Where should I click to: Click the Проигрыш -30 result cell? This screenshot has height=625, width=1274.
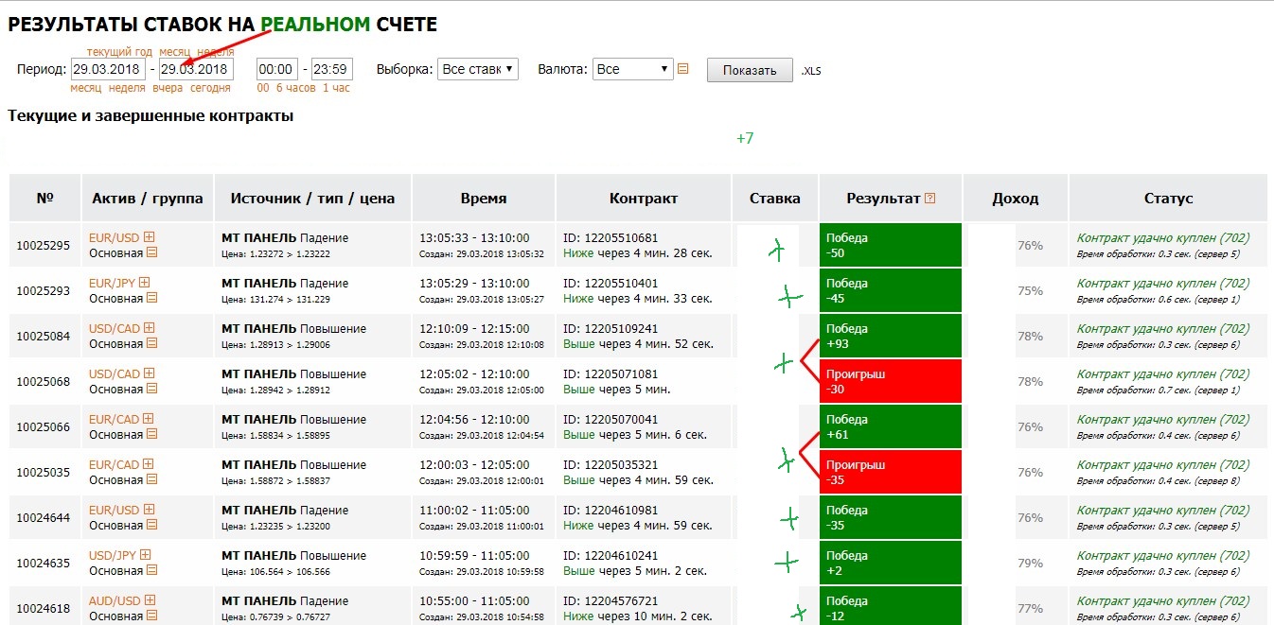click(x=891, y=381)
